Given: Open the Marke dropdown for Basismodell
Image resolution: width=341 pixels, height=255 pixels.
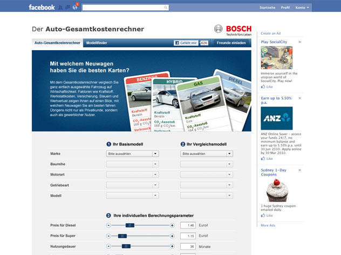Looking at the screenshot, I should [x=132, y=153].
